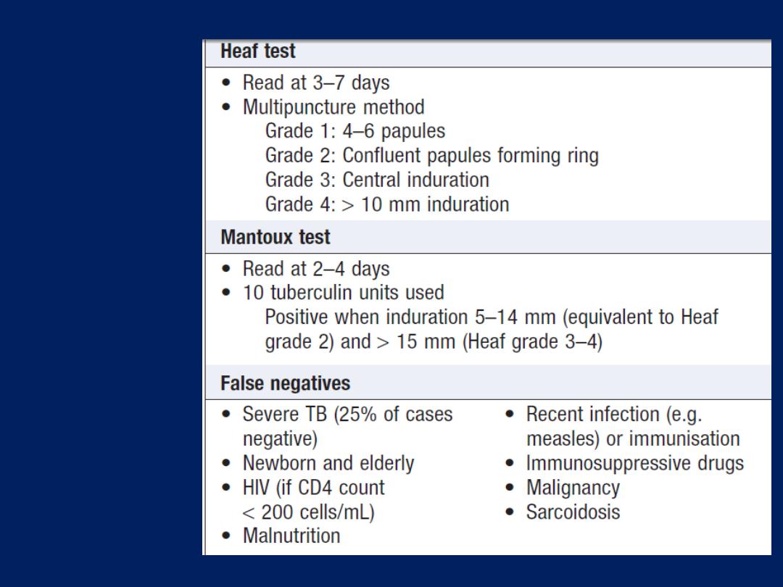Image resolution: width=783 pixels, height=587 pixels.
Task: Select the '10 tuberculin units used' text
Action: point(344,293)
